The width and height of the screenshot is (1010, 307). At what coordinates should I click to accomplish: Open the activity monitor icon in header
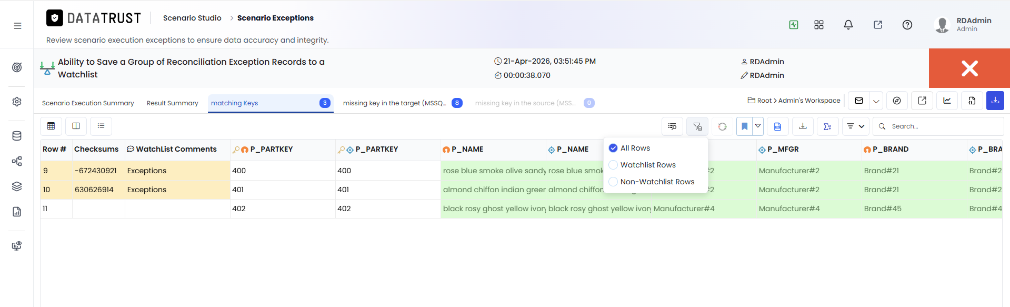tap(794, 25)
